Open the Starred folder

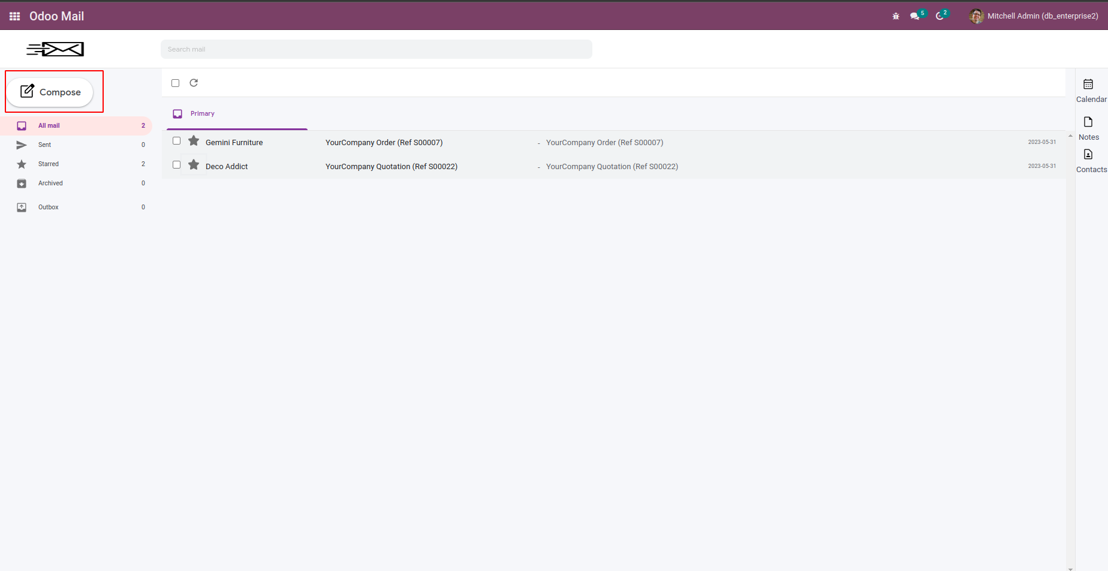(76, 164)
